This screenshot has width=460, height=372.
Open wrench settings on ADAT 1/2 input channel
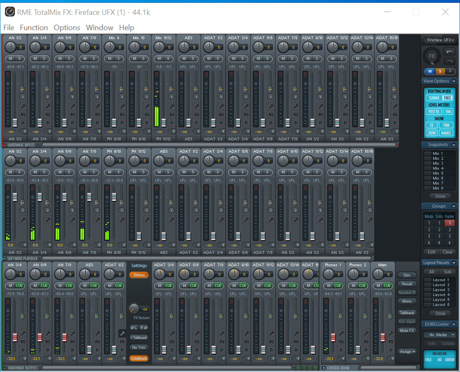click(221, 106)
